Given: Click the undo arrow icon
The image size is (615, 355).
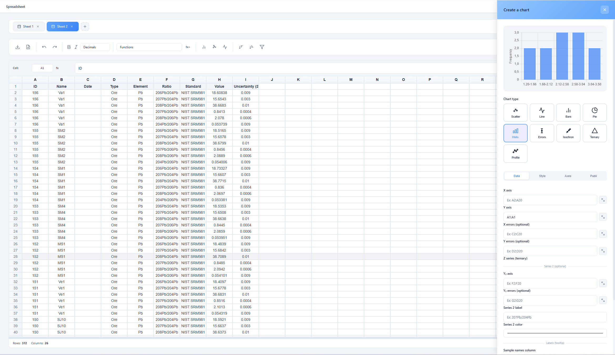Looking at the screenshot, I should pos(44,47).
